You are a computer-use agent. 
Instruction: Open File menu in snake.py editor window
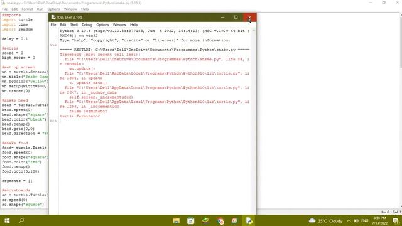[4, 9]
